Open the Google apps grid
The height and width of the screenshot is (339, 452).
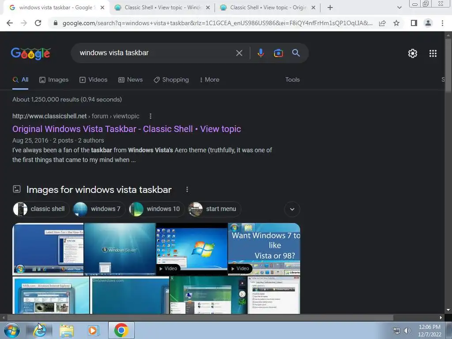[x=433, y=53]
